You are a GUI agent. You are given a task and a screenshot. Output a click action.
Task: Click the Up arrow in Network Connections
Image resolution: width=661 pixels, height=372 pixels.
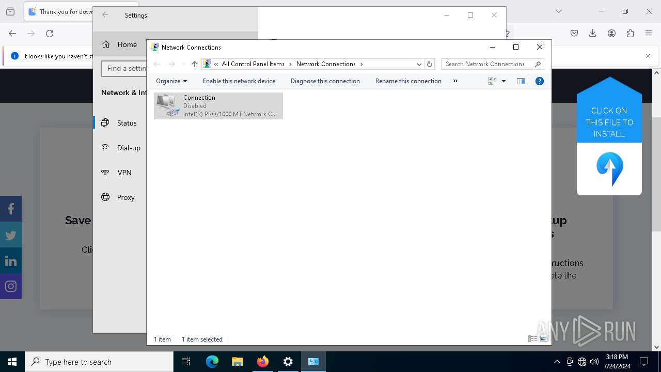click(x=194, y=64)
